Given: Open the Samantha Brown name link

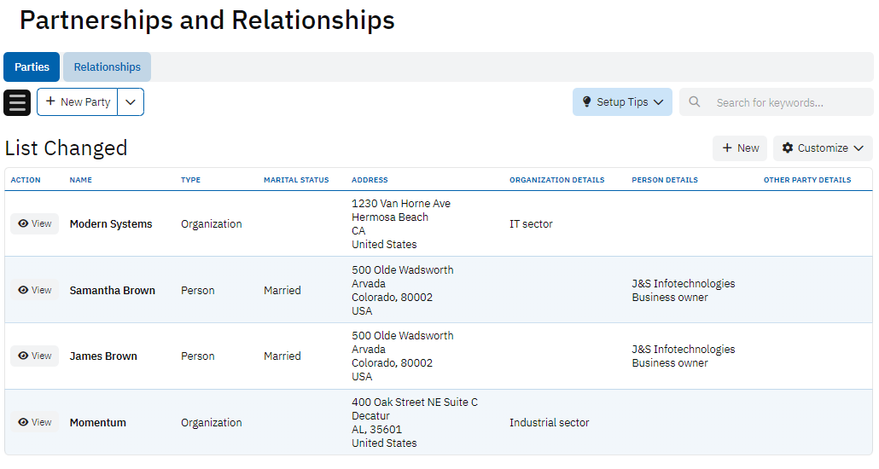Looking at the screenshot, I should [x=112, y=291].
